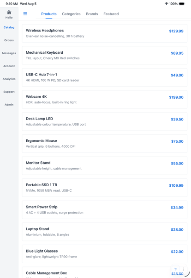Open the Featured tab

[111, 14]
